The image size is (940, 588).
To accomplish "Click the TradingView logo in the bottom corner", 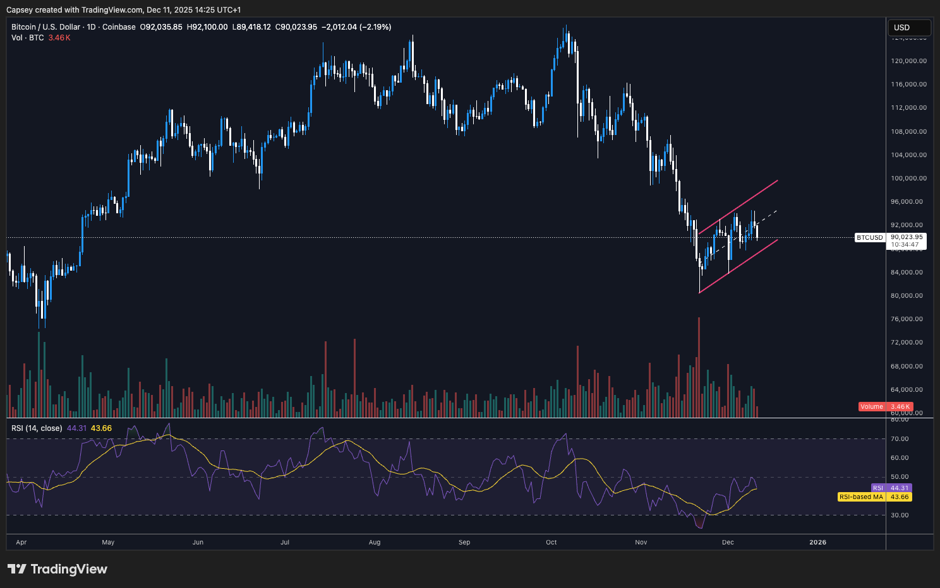I will tap(57, 569).
